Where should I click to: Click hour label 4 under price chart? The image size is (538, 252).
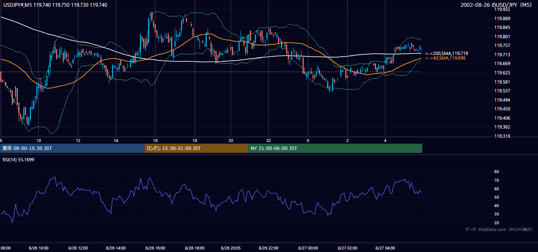(385, 140)
